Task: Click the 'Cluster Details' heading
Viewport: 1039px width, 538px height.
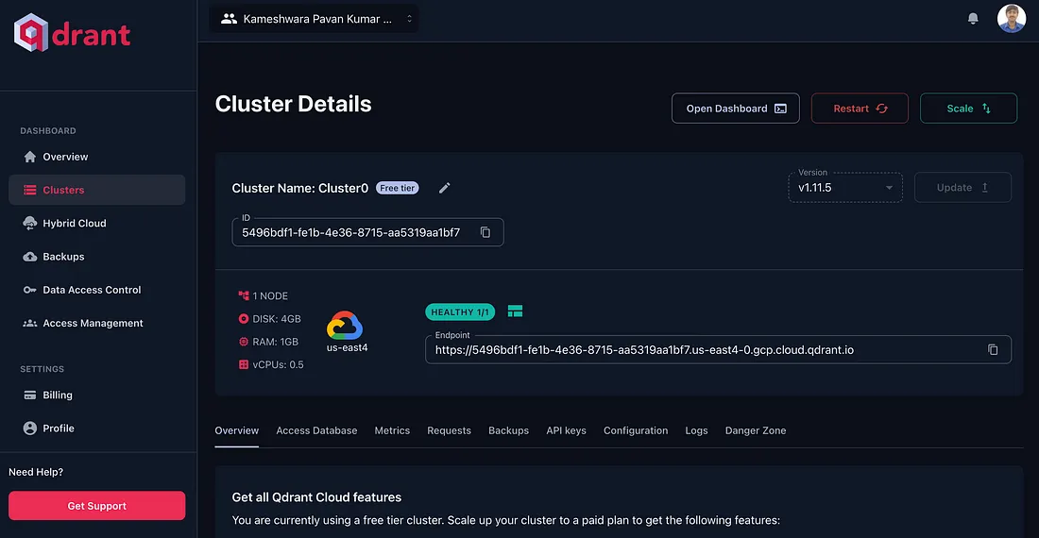Action: (x=293, y=104)
